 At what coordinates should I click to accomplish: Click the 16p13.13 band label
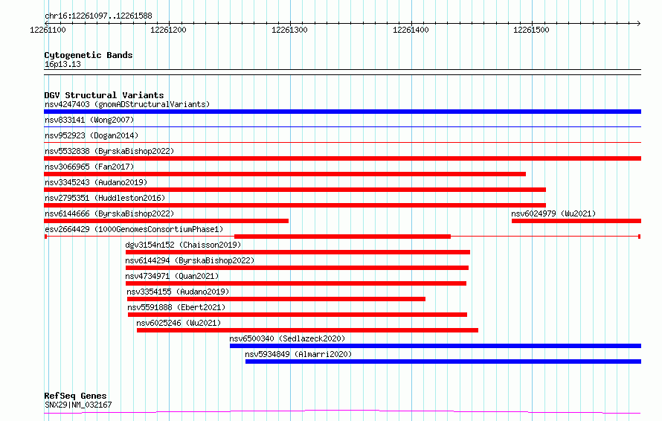click(62, 64)
